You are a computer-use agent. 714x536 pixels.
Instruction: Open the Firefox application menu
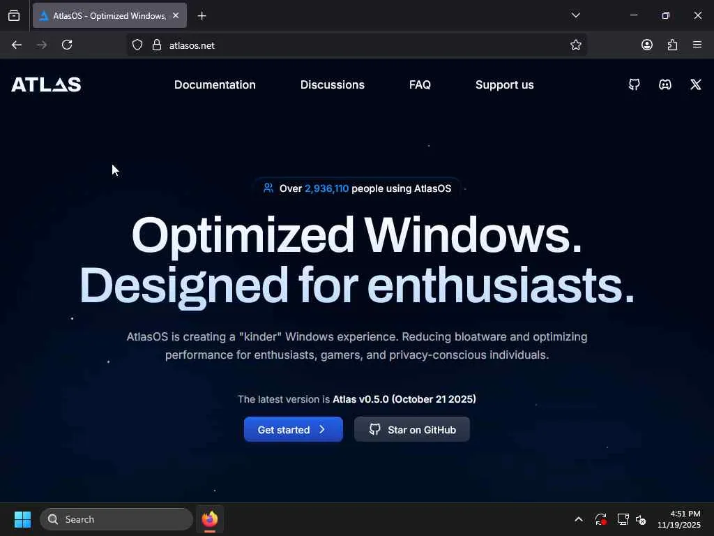(697, 45)
